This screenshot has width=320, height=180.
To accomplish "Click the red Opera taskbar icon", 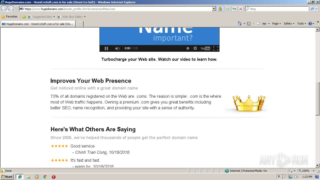I will [x=53, y=176].
